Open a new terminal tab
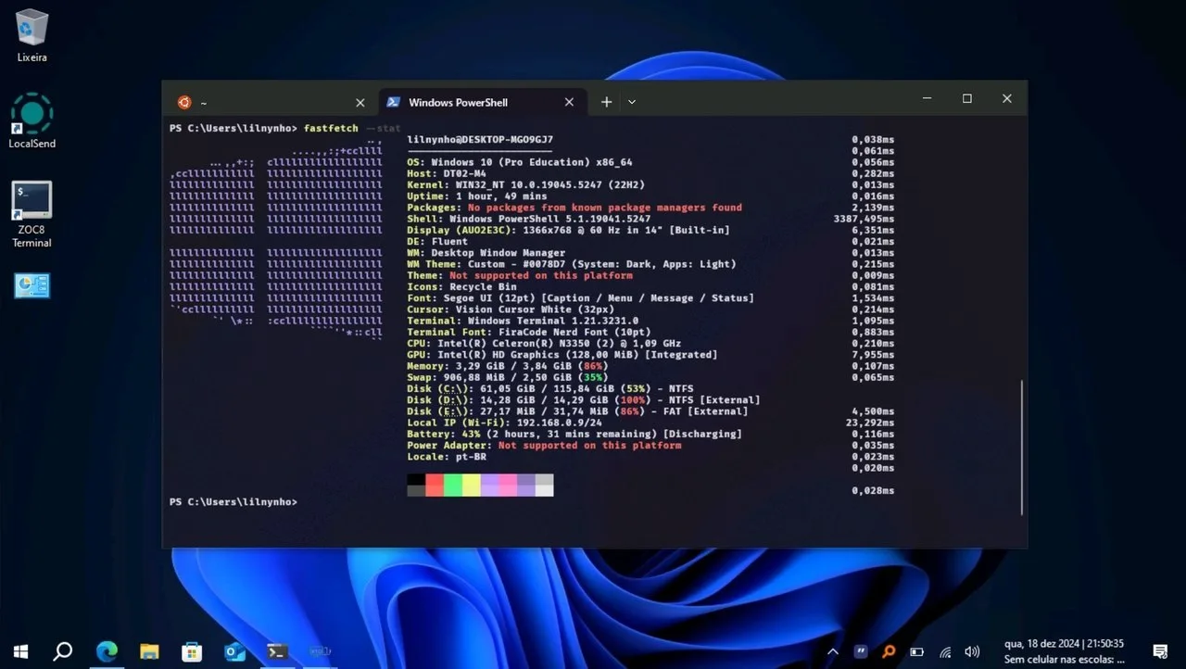The height and width of the screenshot is (669, 1186). [606, 102]
